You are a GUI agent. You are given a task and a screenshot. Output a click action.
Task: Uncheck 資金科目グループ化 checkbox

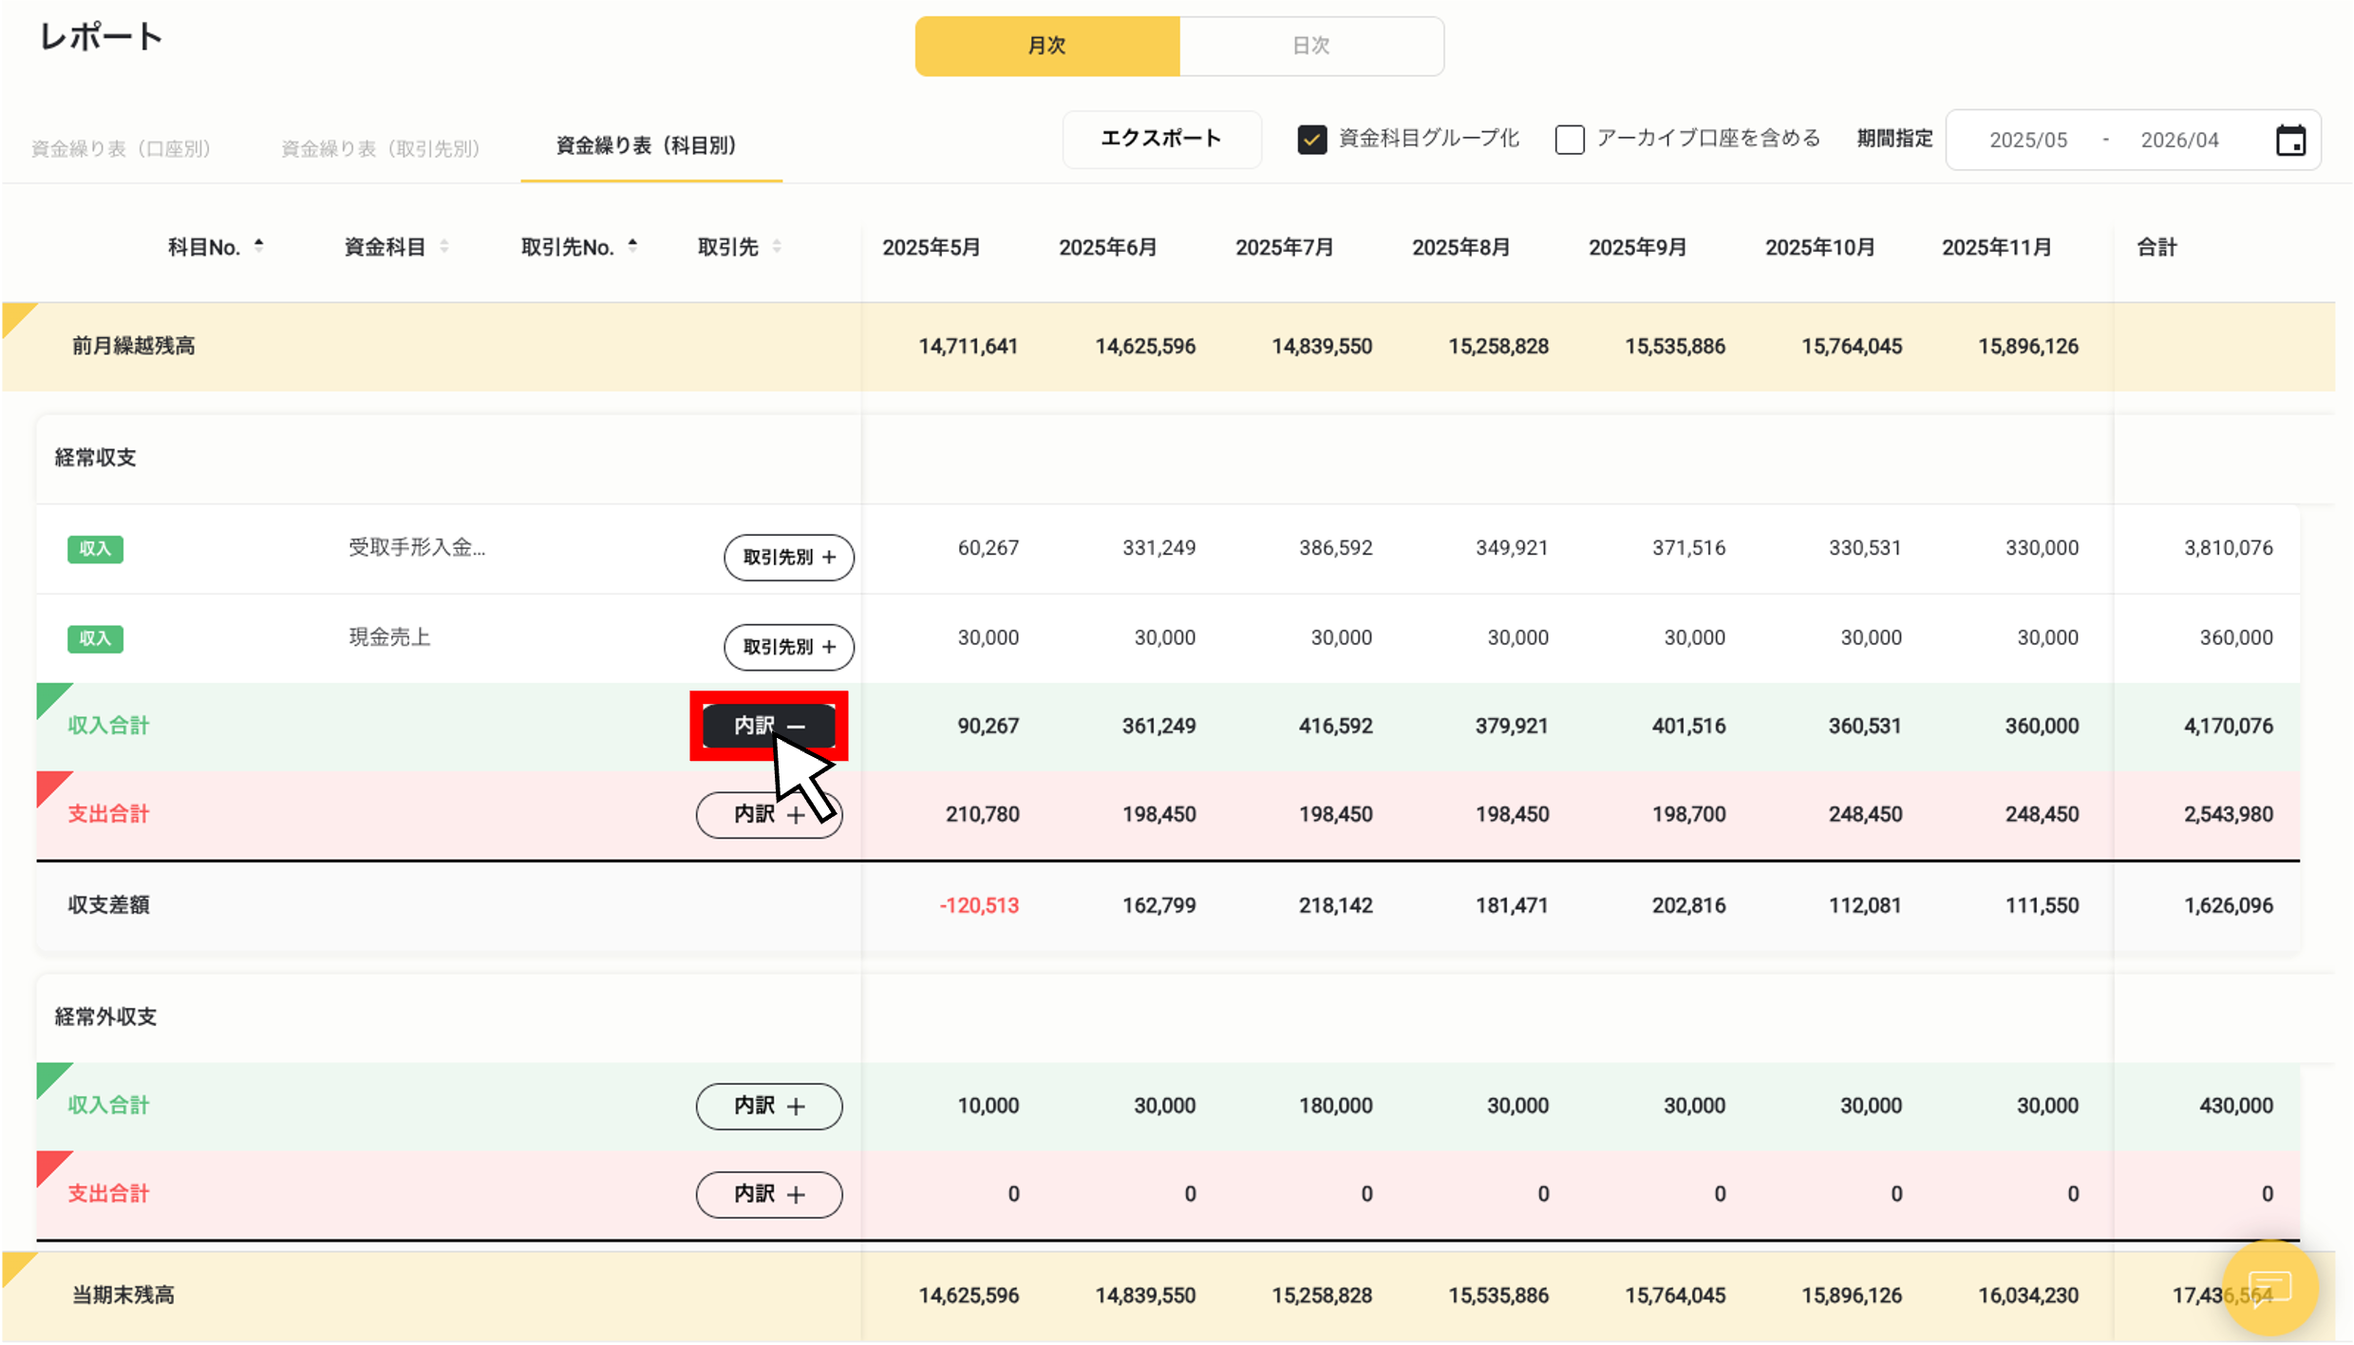(x=1312, y=140)
